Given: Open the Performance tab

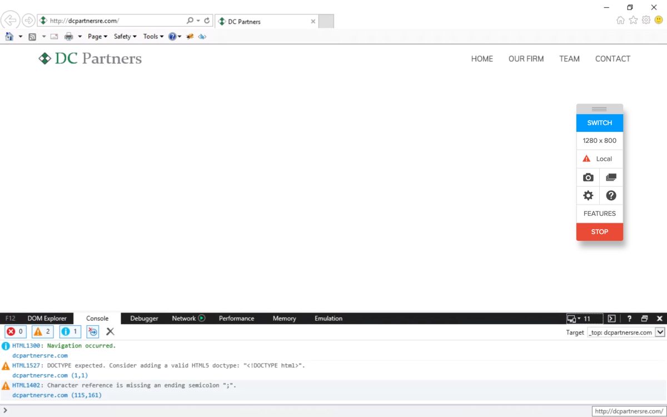Looking at the screenshot, I should click(236, 319).
